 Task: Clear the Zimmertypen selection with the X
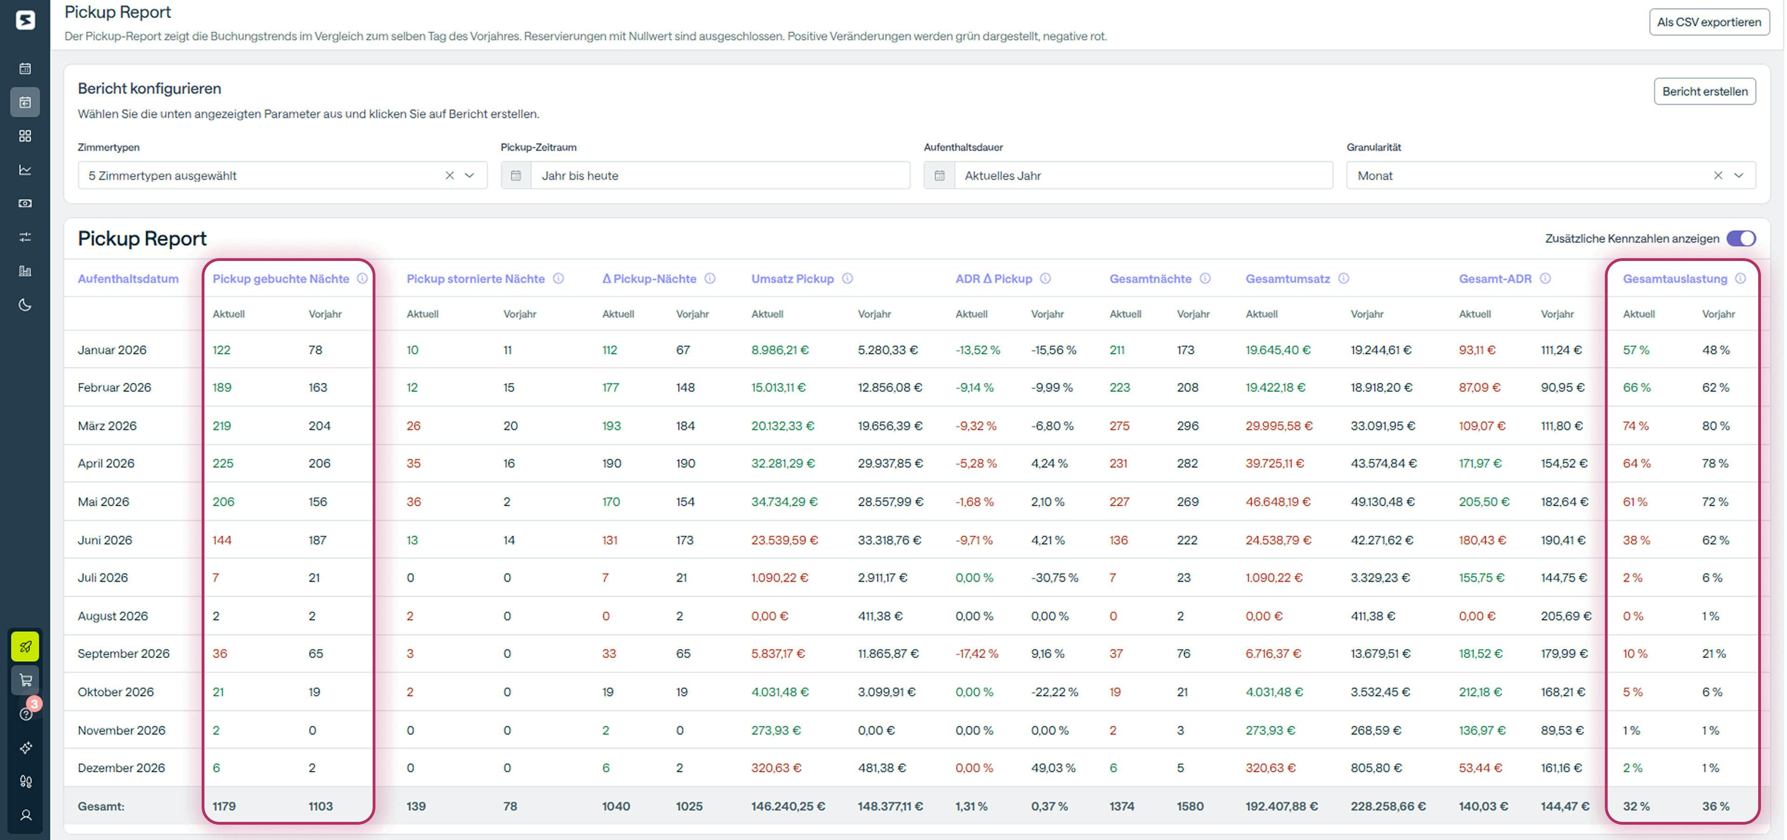[x=449, y=176]
